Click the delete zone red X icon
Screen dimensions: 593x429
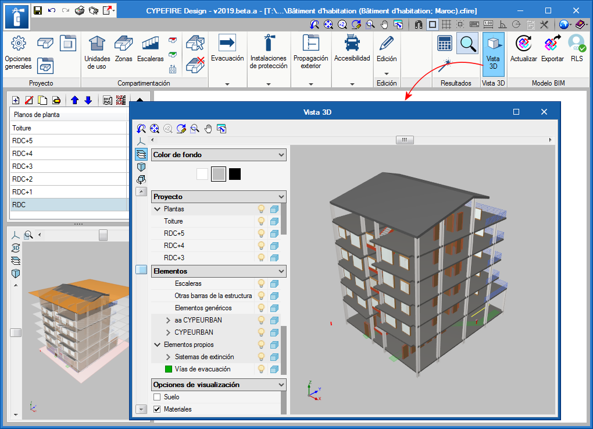coord(195,65)
